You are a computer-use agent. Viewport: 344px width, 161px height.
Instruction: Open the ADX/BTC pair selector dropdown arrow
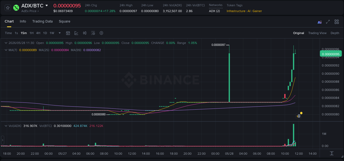point(47,5)
